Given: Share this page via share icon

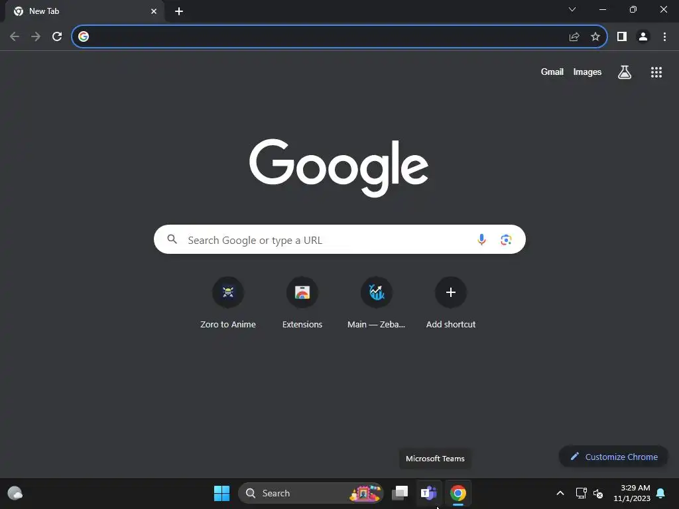Looking at the screenshot, I should point(574,37).
